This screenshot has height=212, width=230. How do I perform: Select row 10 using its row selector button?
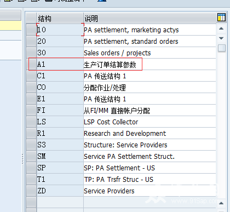click(31, 30)
